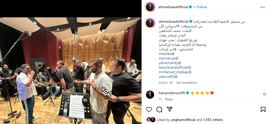Image resolution: width=269 pixels, height=124 pixels.
Task: Open ahmedsaadofficial header profile picture
Action: pos(150,7)
